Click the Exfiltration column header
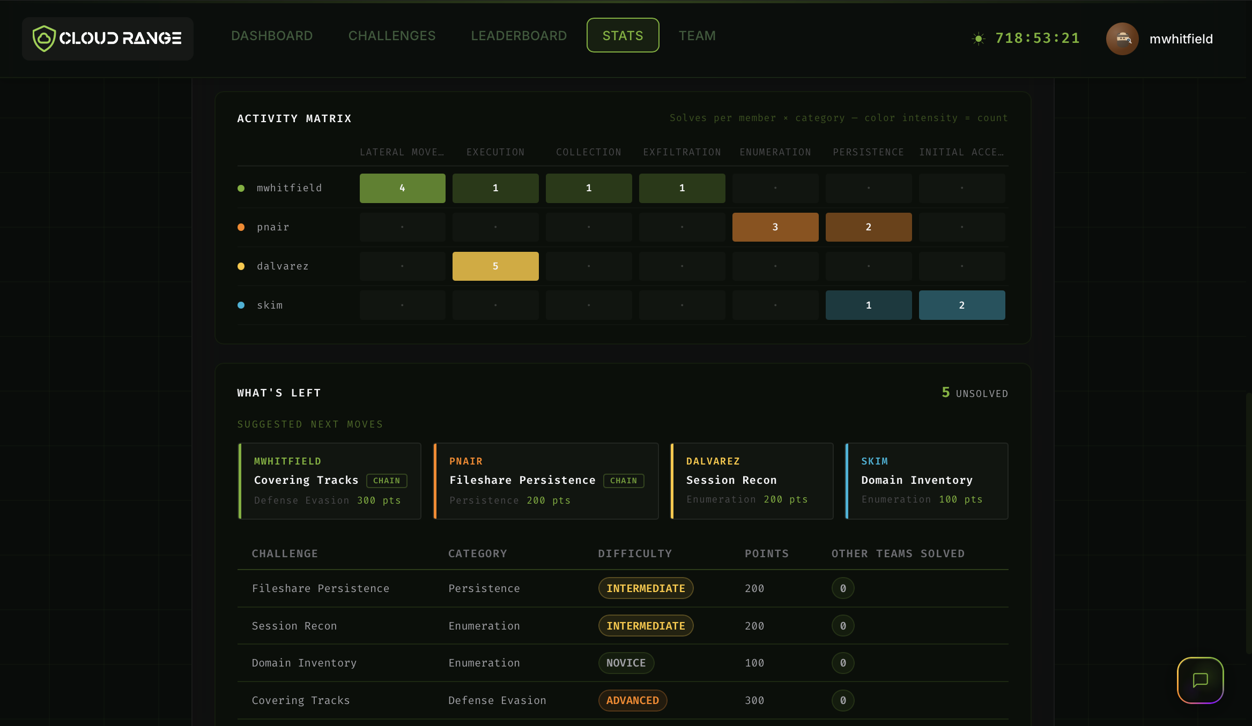 tap(682, 152)
